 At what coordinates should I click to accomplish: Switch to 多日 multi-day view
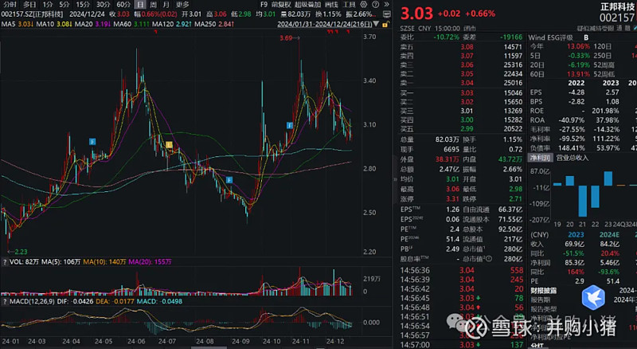tap(29, 5)
